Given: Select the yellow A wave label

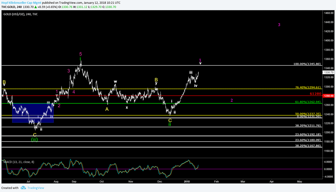Looking at the screenshot, I should pos(107,109).
